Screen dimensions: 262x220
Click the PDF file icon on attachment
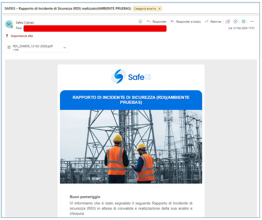(9, 48)
